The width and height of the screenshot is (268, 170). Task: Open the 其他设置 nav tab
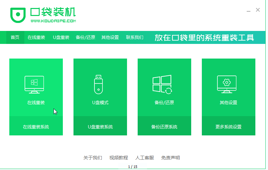pos(110,37)
